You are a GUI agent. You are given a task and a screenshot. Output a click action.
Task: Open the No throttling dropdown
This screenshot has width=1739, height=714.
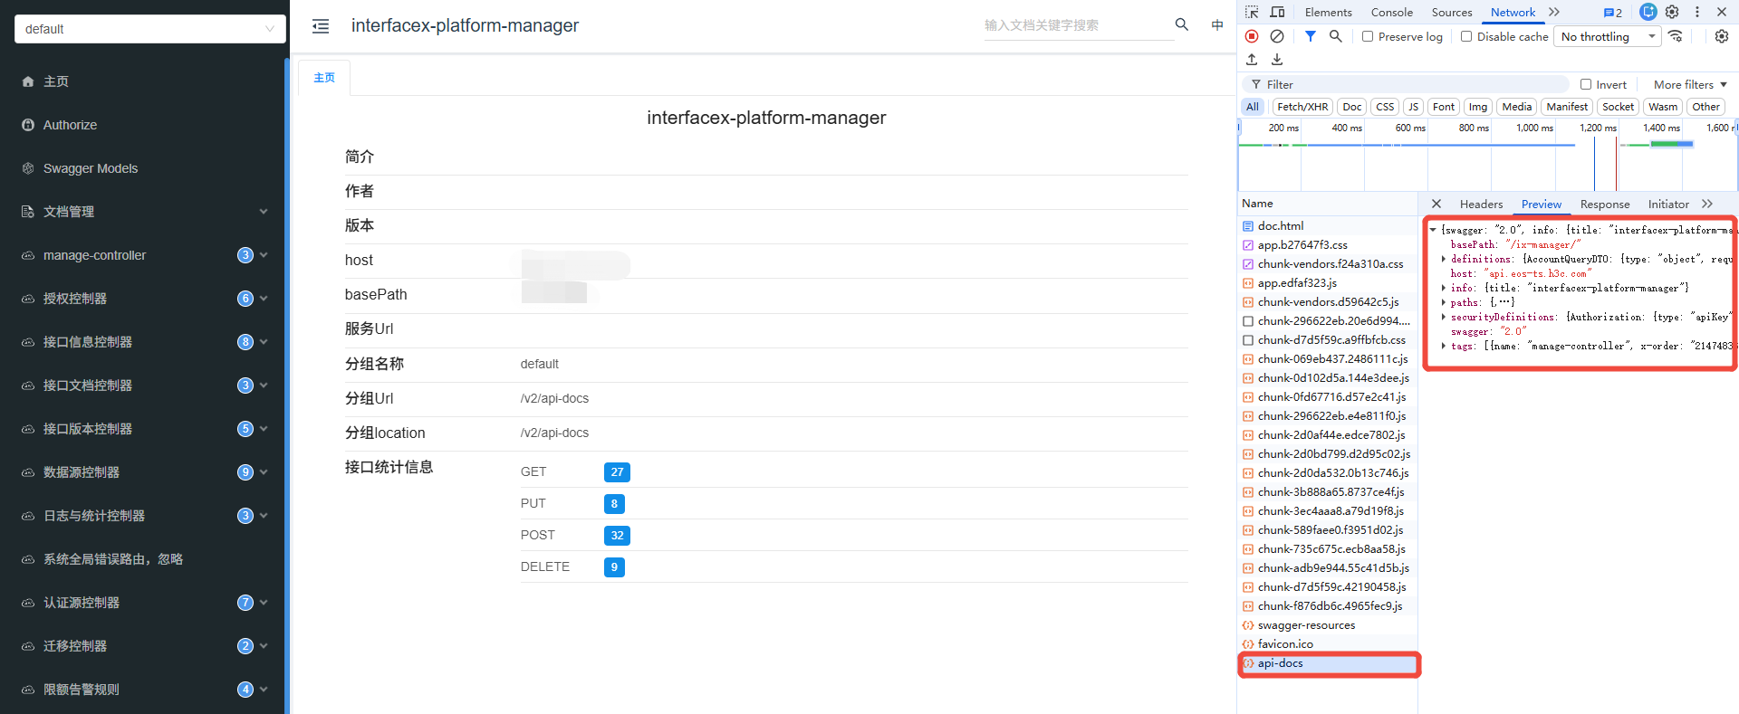1609,36
